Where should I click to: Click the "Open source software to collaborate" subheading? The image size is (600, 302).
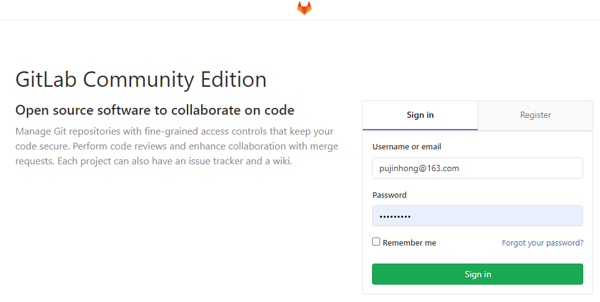coord(155,110)
